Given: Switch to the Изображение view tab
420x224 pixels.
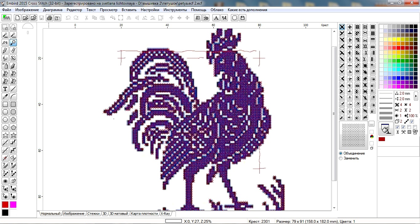Looking at the screenshot, I should pyautogui.click(x=74, y=214).
